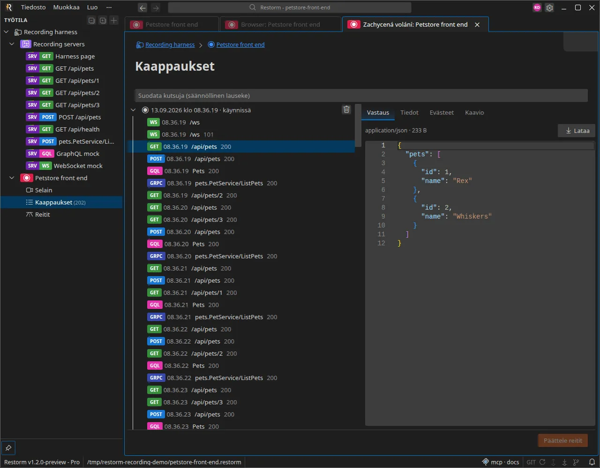Click the Lataa download button

[x=577, y=131]
